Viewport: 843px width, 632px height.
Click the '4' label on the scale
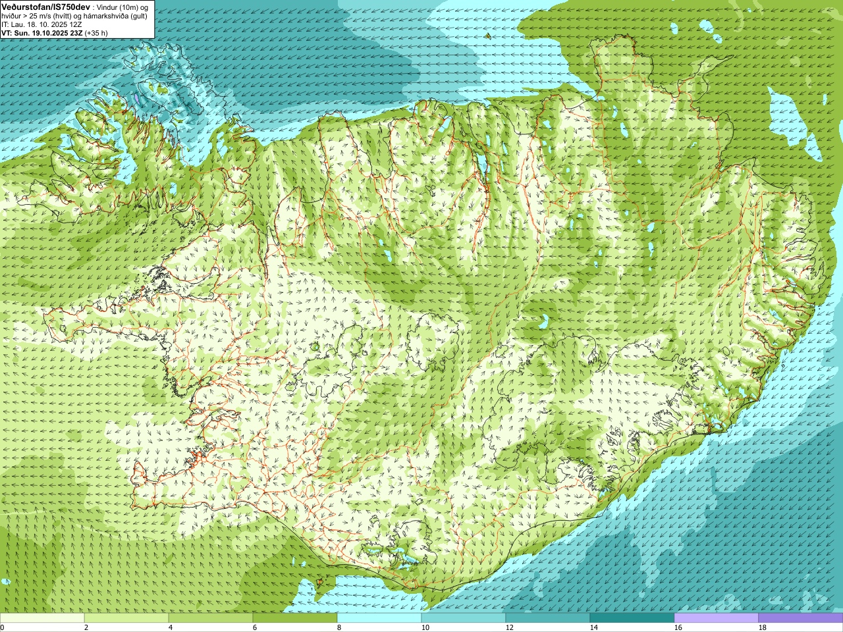[171, 627]
